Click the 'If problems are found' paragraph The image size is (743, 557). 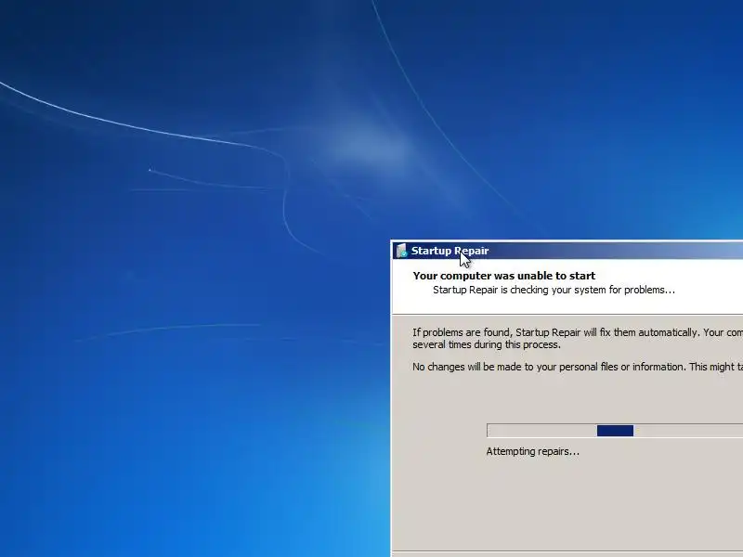point(578,338)
